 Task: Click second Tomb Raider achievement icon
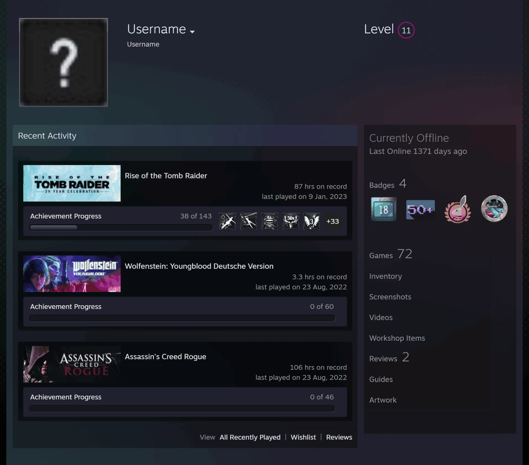pyautogui.click(x=249, y=221)
